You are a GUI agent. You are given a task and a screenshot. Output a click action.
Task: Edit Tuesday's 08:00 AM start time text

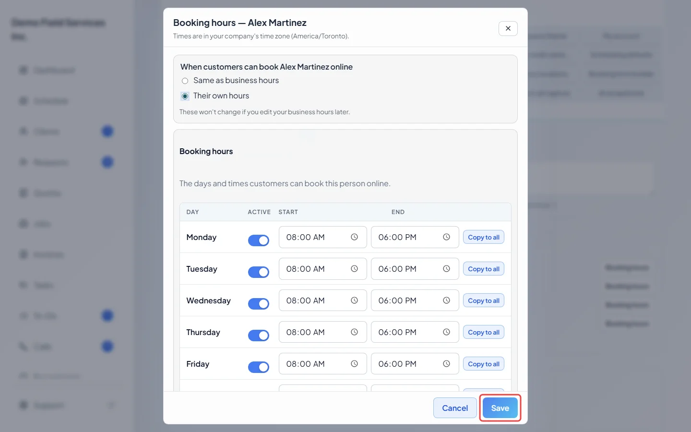[x=306, y=269]
